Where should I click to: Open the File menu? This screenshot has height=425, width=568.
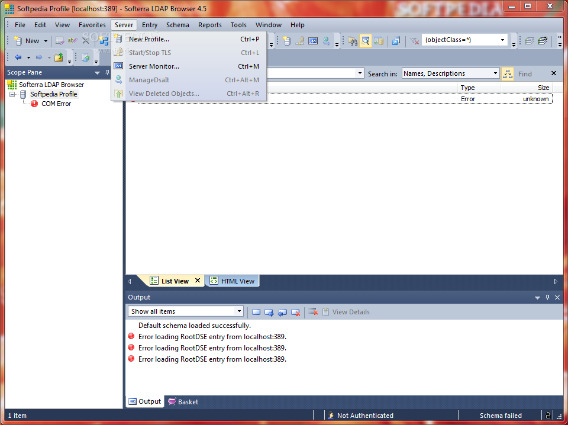coord(20,25)
